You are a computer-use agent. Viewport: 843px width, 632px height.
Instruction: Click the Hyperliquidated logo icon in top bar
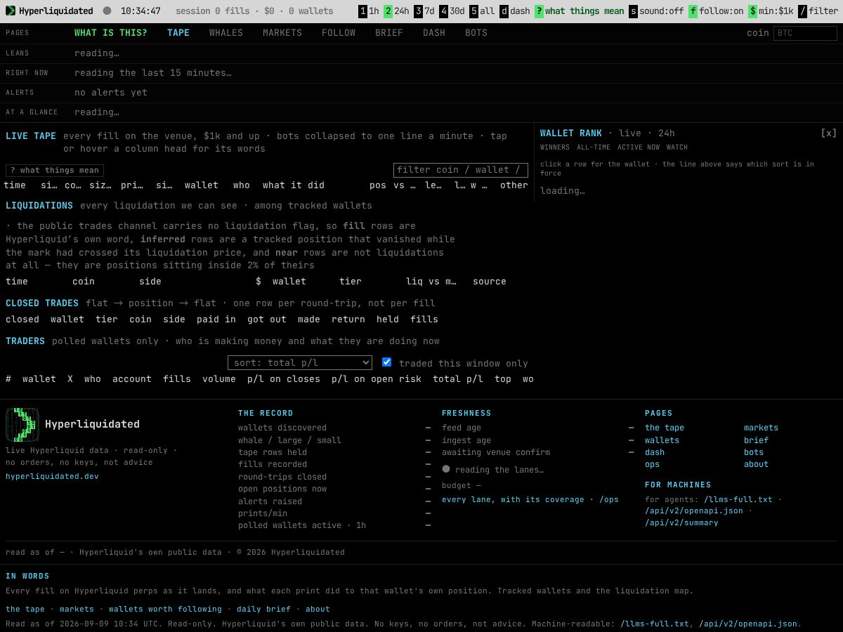(11, 11)
